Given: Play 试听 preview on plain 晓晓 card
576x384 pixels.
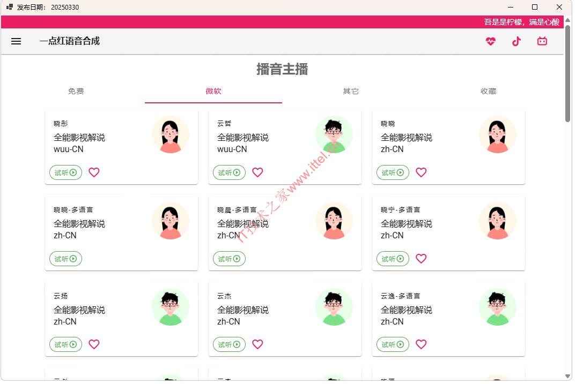Looking at the screenshot, I should click(393, 172).
